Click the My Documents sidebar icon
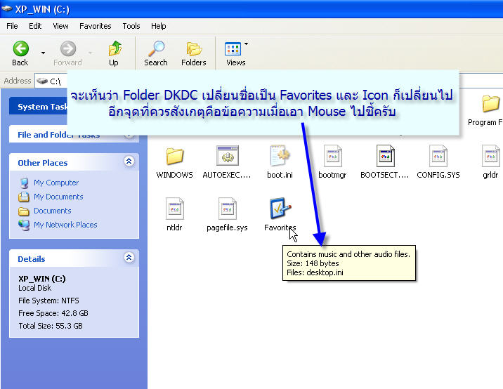This screenshot has width=503, height=389. coord(24,197)
